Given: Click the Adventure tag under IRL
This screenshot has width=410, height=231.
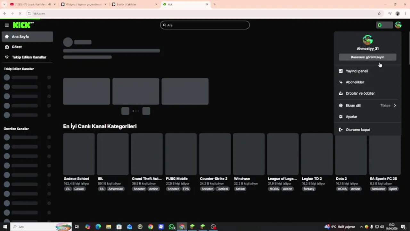Looking at the screenshot, I should [x=116, y=189].
